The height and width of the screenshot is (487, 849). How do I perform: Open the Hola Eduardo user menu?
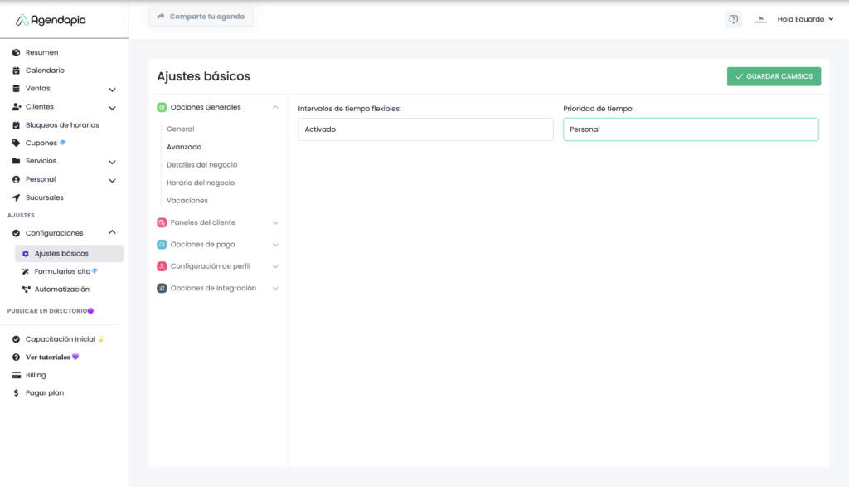805,19
